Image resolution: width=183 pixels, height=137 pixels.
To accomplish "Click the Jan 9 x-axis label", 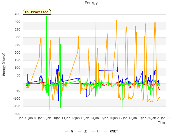I will (42, 118).
